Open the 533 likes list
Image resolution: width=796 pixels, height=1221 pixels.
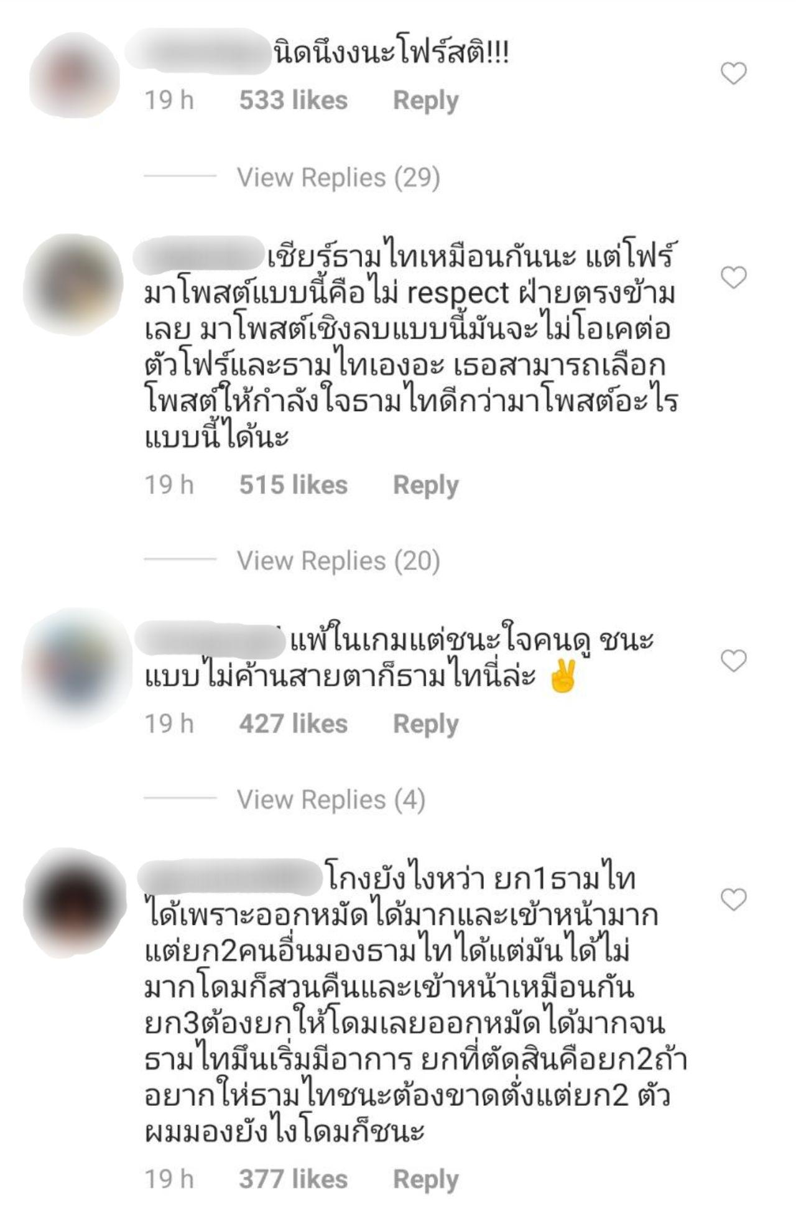point(293,101)
